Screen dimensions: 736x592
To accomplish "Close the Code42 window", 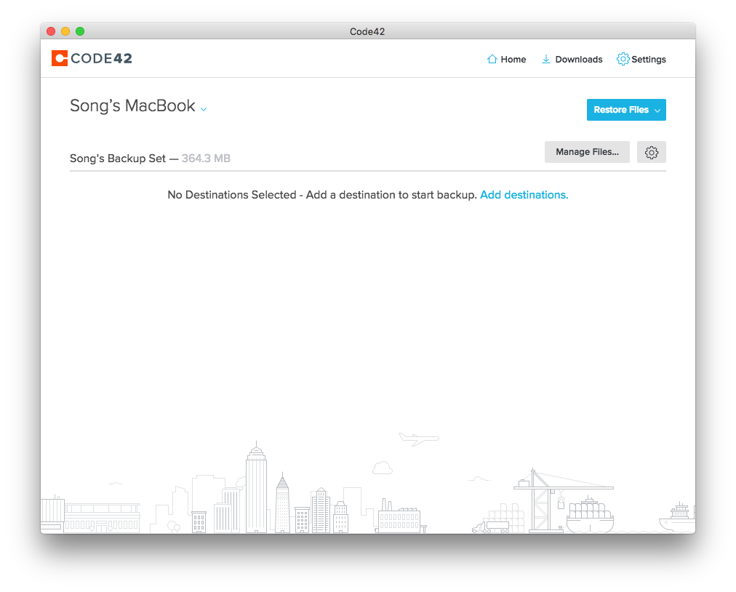I will pos(51,31).
